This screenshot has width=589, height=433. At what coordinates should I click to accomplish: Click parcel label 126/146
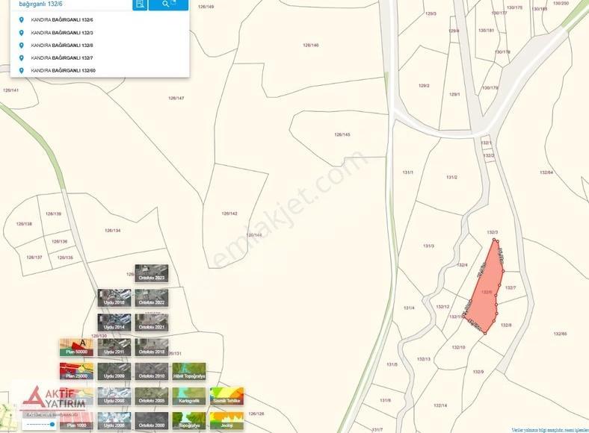point(311,45)
